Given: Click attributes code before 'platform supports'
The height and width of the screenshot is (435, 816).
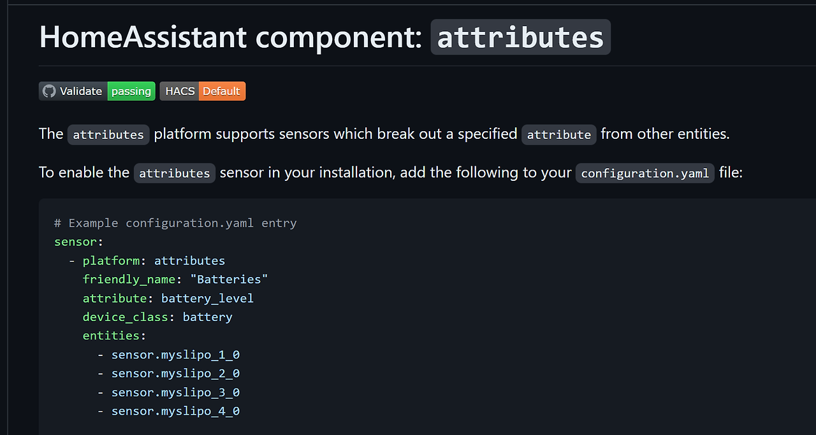Looking at the screenshot, I should 108,134.
